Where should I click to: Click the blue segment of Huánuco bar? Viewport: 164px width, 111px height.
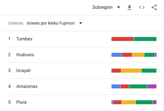(117, 55)
